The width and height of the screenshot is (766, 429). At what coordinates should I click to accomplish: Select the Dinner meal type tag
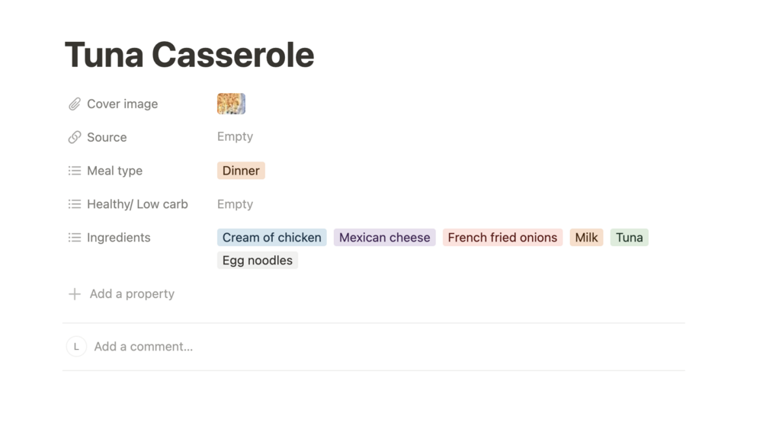click(241, 171)
